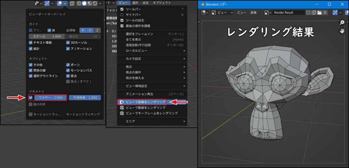The image size is (349, 168).
Task: Switch to rendered shading mode
Action: pyautogui.click(x=95, y=3)
